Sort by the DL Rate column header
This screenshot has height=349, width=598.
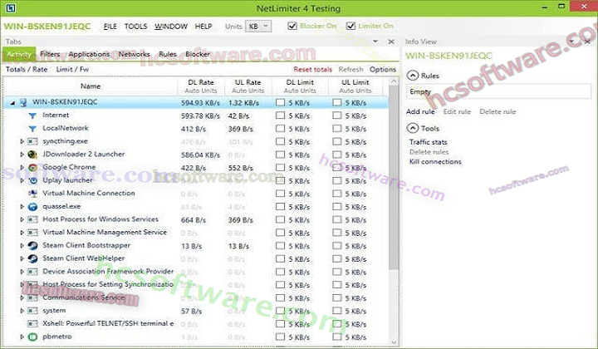[201, 86]
